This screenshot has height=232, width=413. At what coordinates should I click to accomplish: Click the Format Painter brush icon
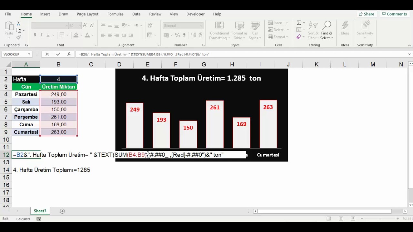pos(18,37)
